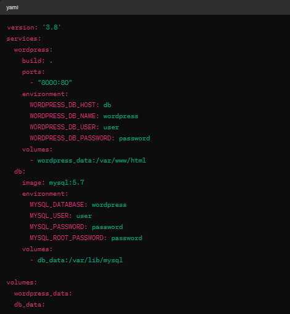Click top-level volumes: key at bottom
Screen dimensions: 290x314
(x=22, y=283)
